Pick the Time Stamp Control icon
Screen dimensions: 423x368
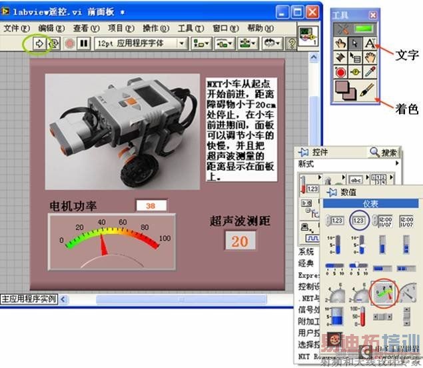(382, 221)
